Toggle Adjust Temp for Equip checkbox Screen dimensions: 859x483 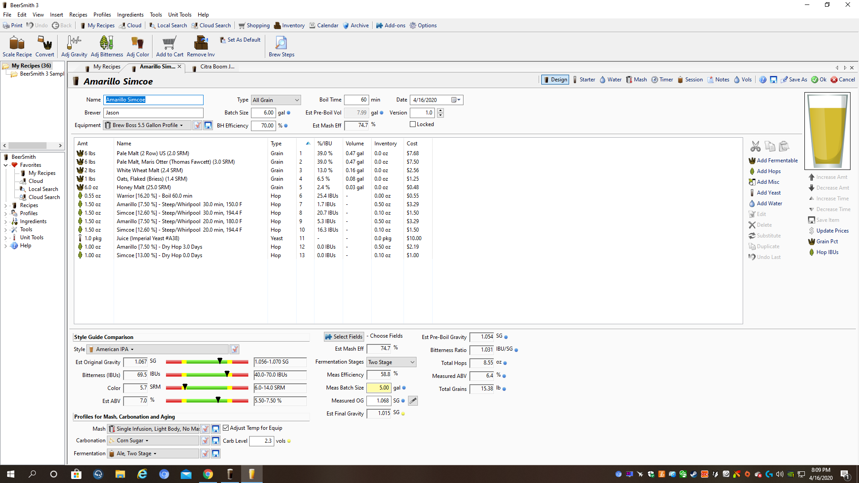[x=226, y=428]
